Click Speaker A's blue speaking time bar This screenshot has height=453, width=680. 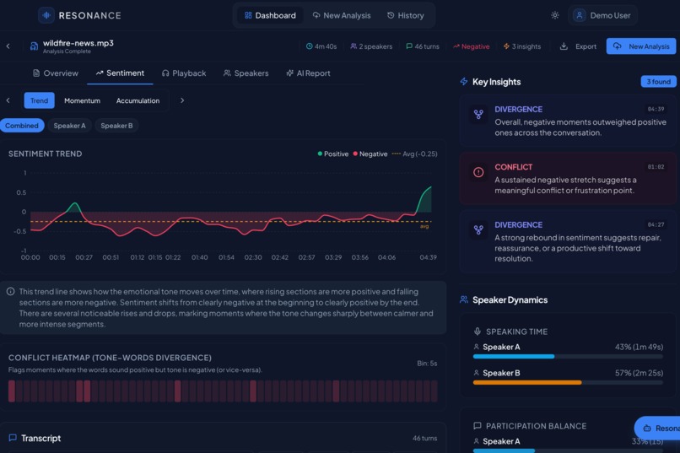tap(514, 357)
